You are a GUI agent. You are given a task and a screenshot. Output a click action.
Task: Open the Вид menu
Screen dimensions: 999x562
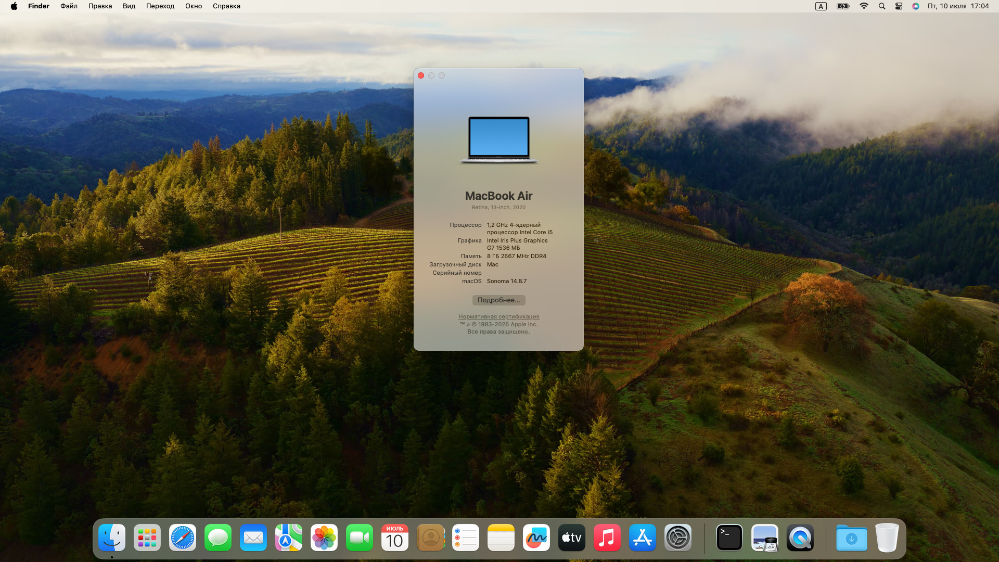129,6
